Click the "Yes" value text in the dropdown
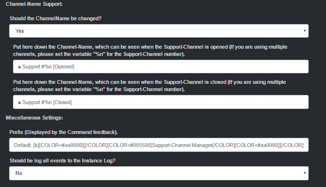Viewport: 326px width, 187px height. point(20,31)
